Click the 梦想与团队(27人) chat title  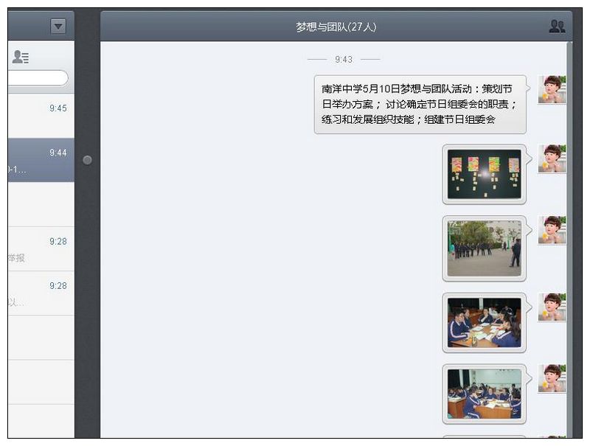pos(336,27)
